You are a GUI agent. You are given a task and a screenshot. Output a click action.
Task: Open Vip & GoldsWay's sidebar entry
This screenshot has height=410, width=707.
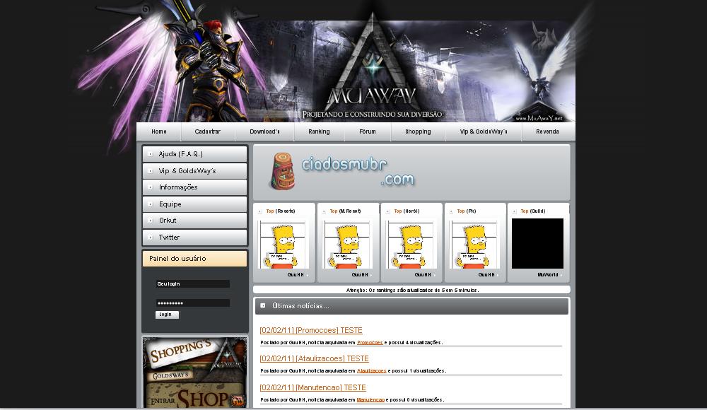click(x=195, y=170)
